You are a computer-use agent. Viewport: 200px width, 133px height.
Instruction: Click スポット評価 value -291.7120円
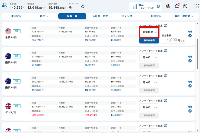[x=91, y=115]
